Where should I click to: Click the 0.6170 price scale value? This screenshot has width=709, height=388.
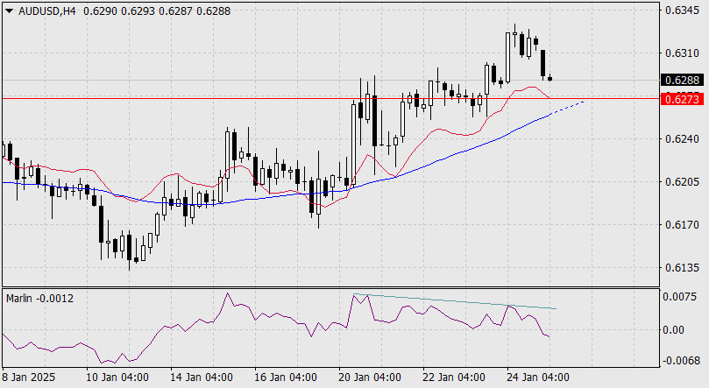pyautogui.click(x=682, y=225)
